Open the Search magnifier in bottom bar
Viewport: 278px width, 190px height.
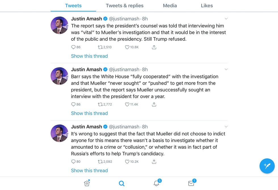coord(122,183)
